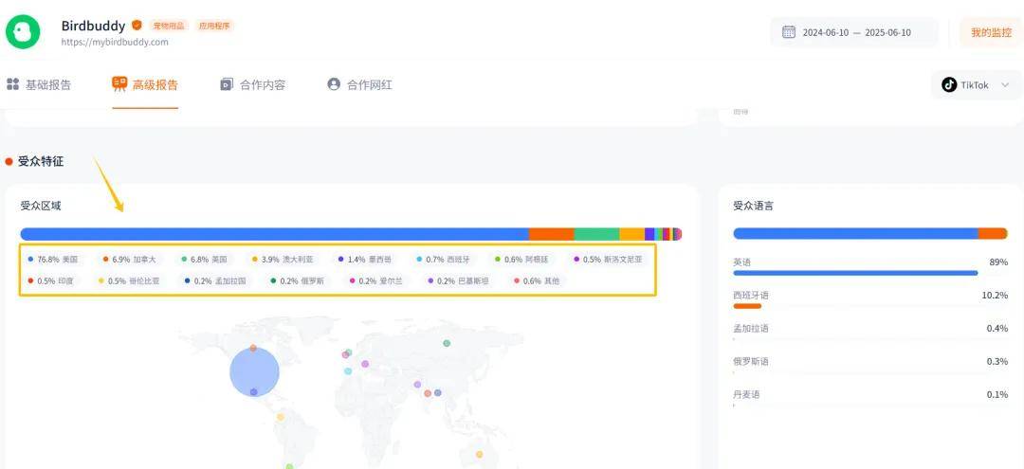The height and width of the screenshot is (469, 1024).
Task: Click the 89% English percentage value
Action: 998,262
